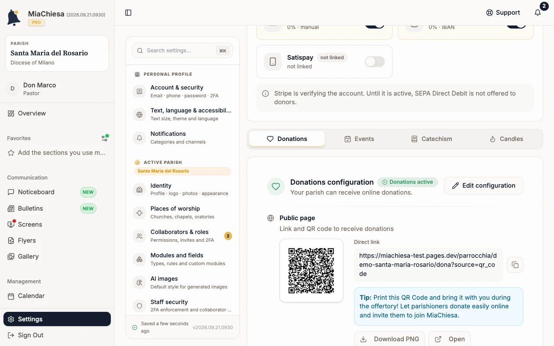
Task: Open the Gallery section
Action: 57,256
